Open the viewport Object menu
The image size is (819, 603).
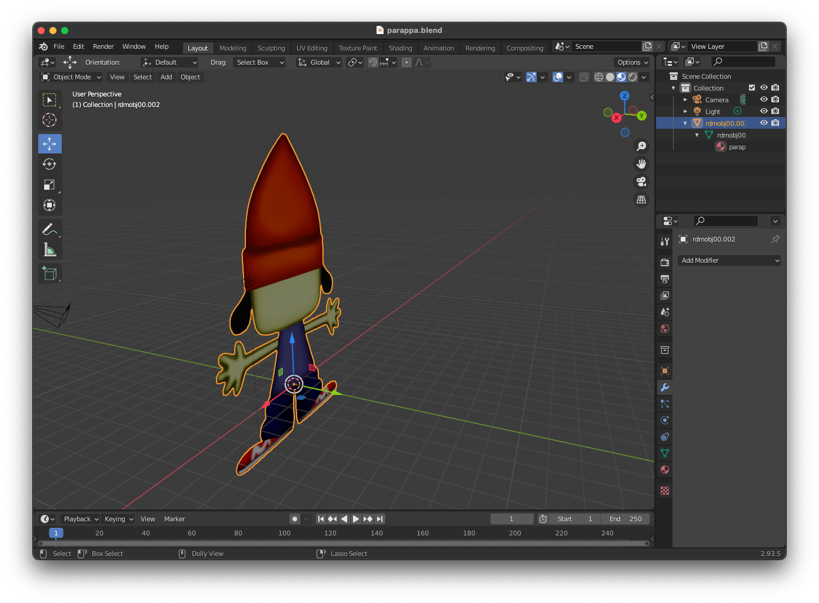coord(190,77)
